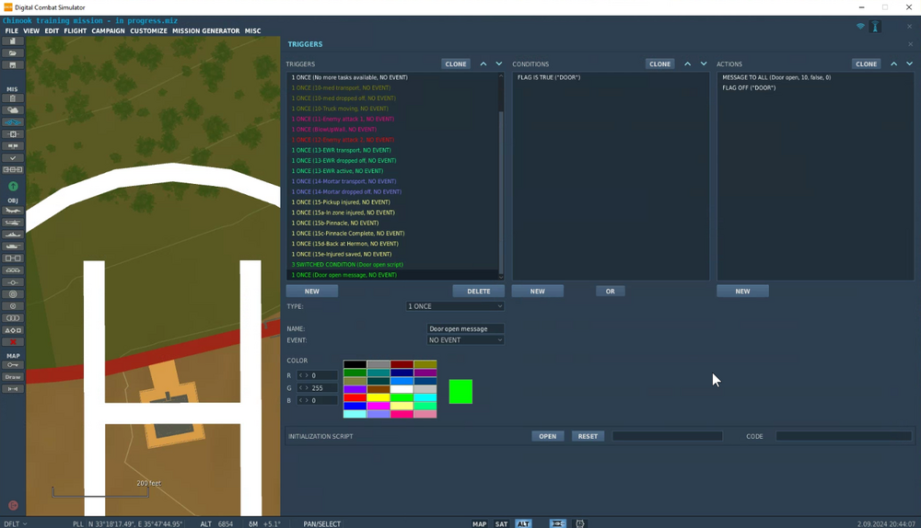Open the weather settings cloud icon
This screenshot has height=528, width=921.
(12, 110)
